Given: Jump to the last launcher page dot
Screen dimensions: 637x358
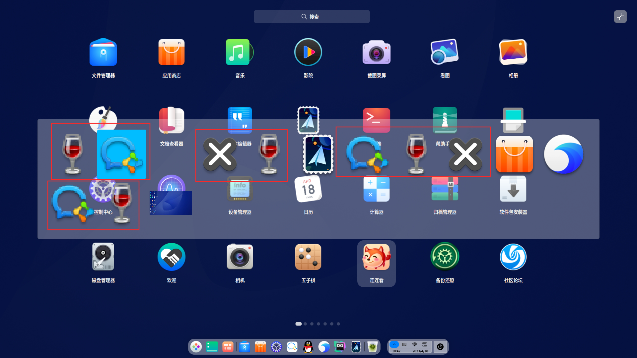Looking at the screenshot, I should pos(338,324).
